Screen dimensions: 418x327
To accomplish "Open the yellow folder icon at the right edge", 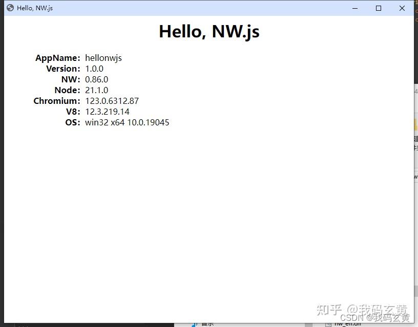I will tap(415, 124).
